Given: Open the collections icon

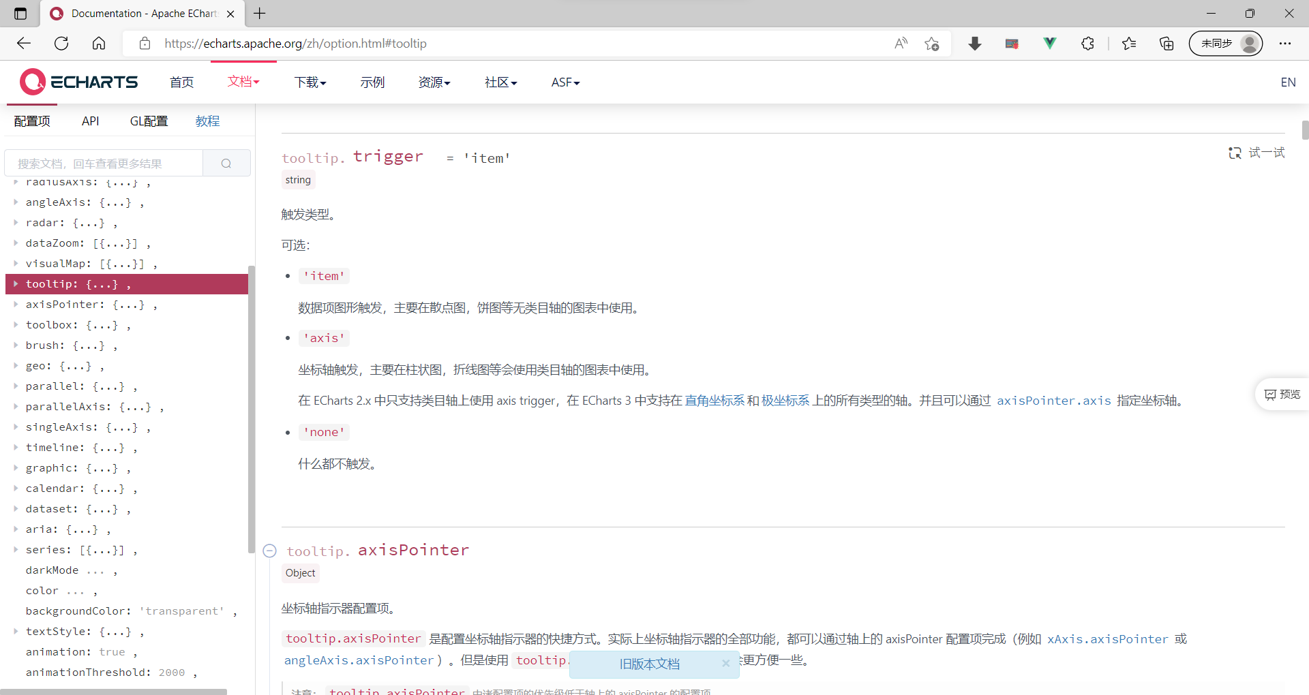Looking at the screenshot, I should (1167, 44).
